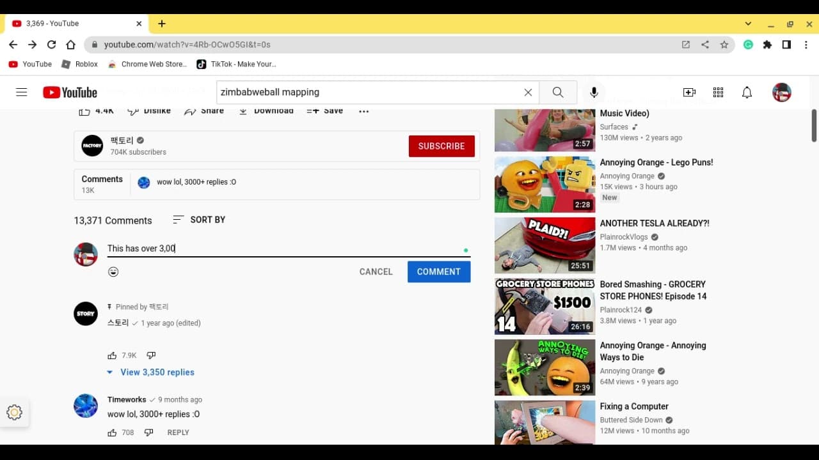
Task: Bookmark this page with star icon
Action: [x=724, y=45]
